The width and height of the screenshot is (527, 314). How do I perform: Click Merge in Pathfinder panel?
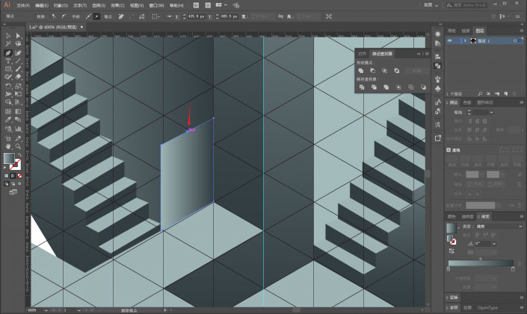tap(386, 87)
